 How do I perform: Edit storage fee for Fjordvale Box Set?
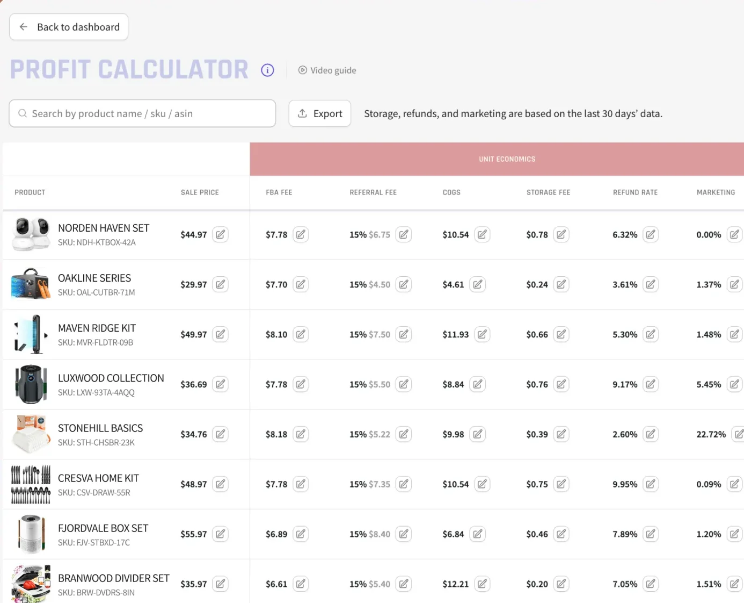tap(561, 534)
